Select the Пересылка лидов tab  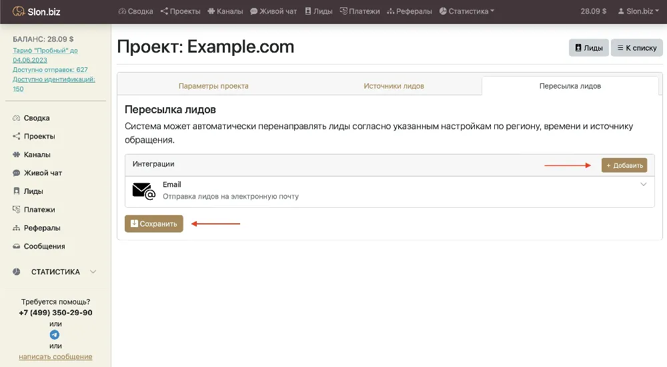click(570, 86)
